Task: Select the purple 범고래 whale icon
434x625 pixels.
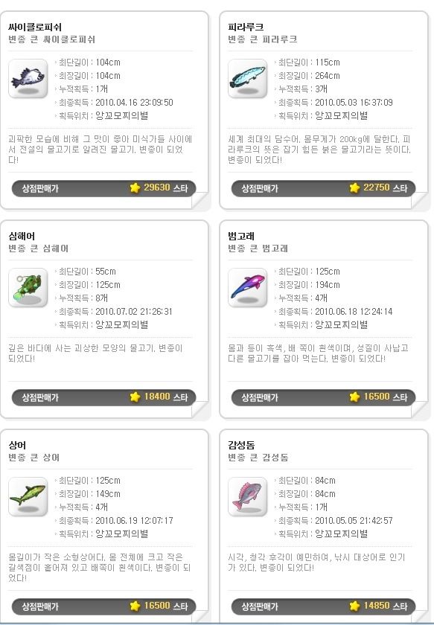Action: point(248,287)
